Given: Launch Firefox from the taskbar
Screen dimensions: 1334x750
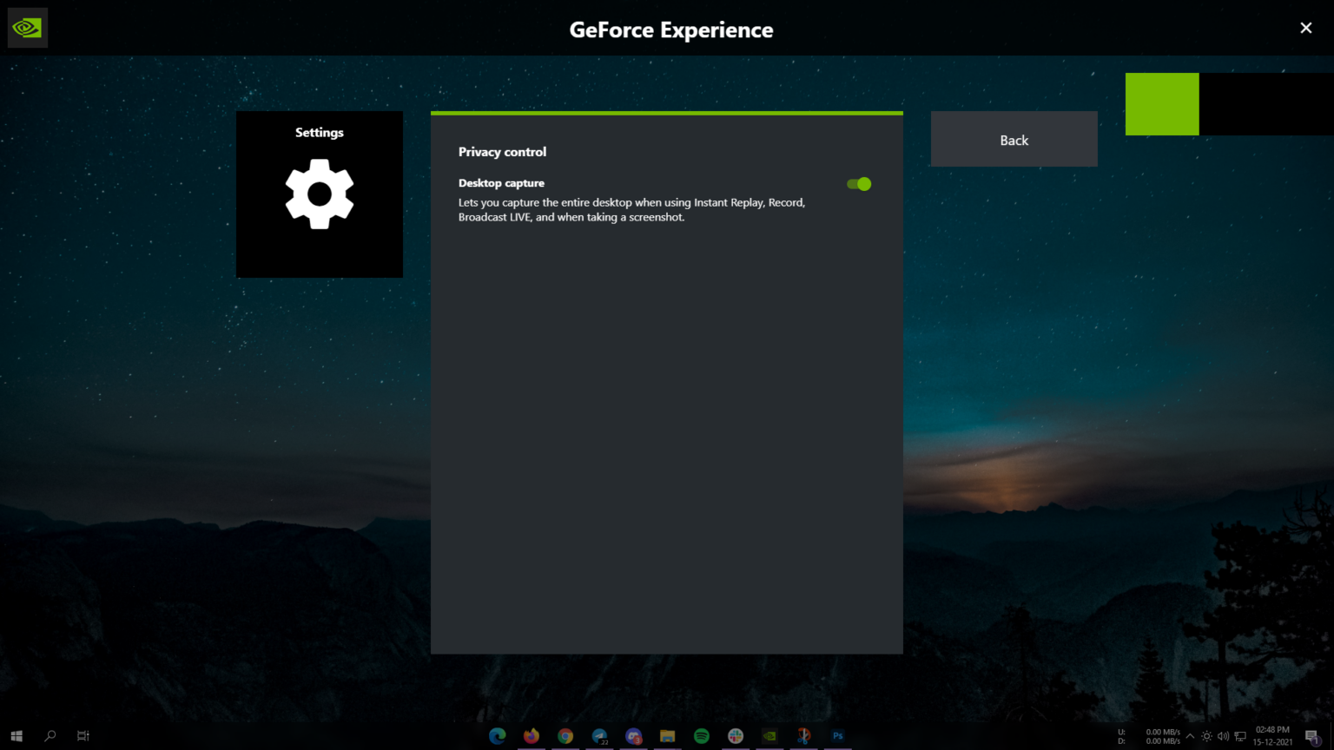Looking at the screenshot, I should [532, 736].
